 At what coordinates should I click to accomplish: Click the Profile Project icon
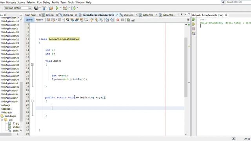pyautogui.click(x=73, y=8)
